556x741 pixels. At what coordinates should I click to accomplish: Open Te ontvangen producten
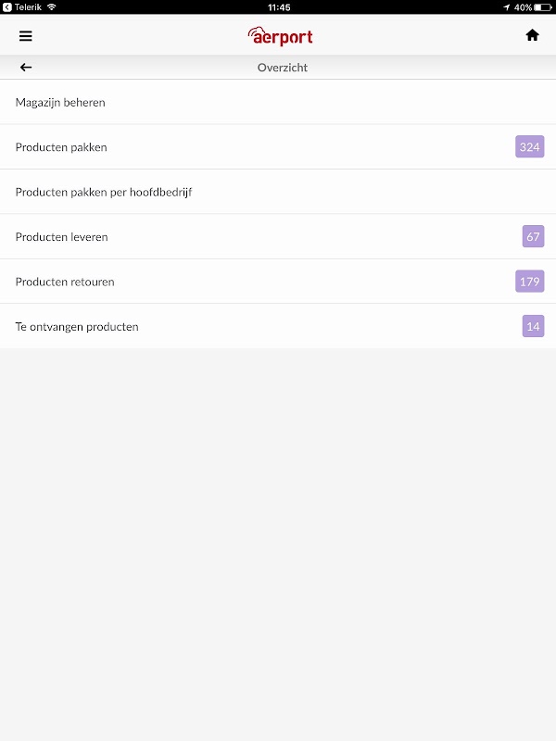tap(278, 327)
